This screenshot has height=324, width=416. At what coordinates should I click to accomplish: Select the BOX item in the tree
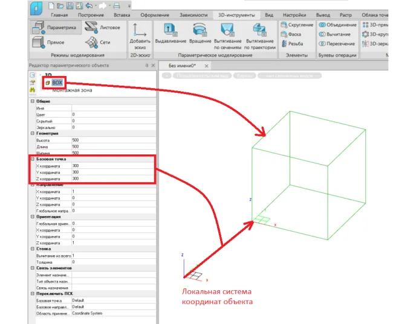tap(57, 83)
